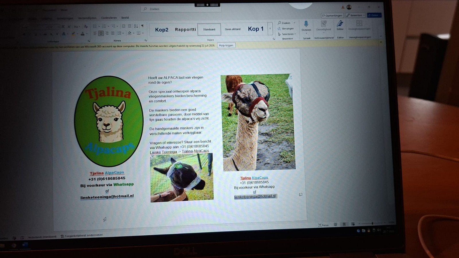The image size is (459, 258).
Task: Open the account profile picture
Action: (x=349, y=7)
